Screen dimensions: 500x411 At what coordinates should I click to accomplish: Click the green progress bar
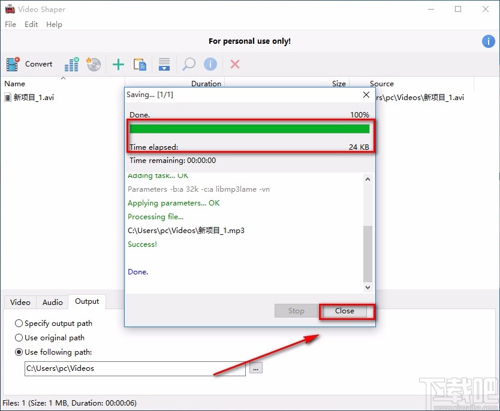(x=249, y=128)
